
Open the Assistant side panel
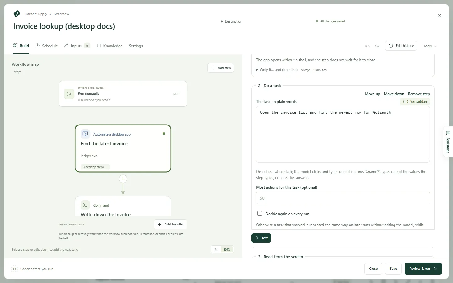tap(448, 141)
